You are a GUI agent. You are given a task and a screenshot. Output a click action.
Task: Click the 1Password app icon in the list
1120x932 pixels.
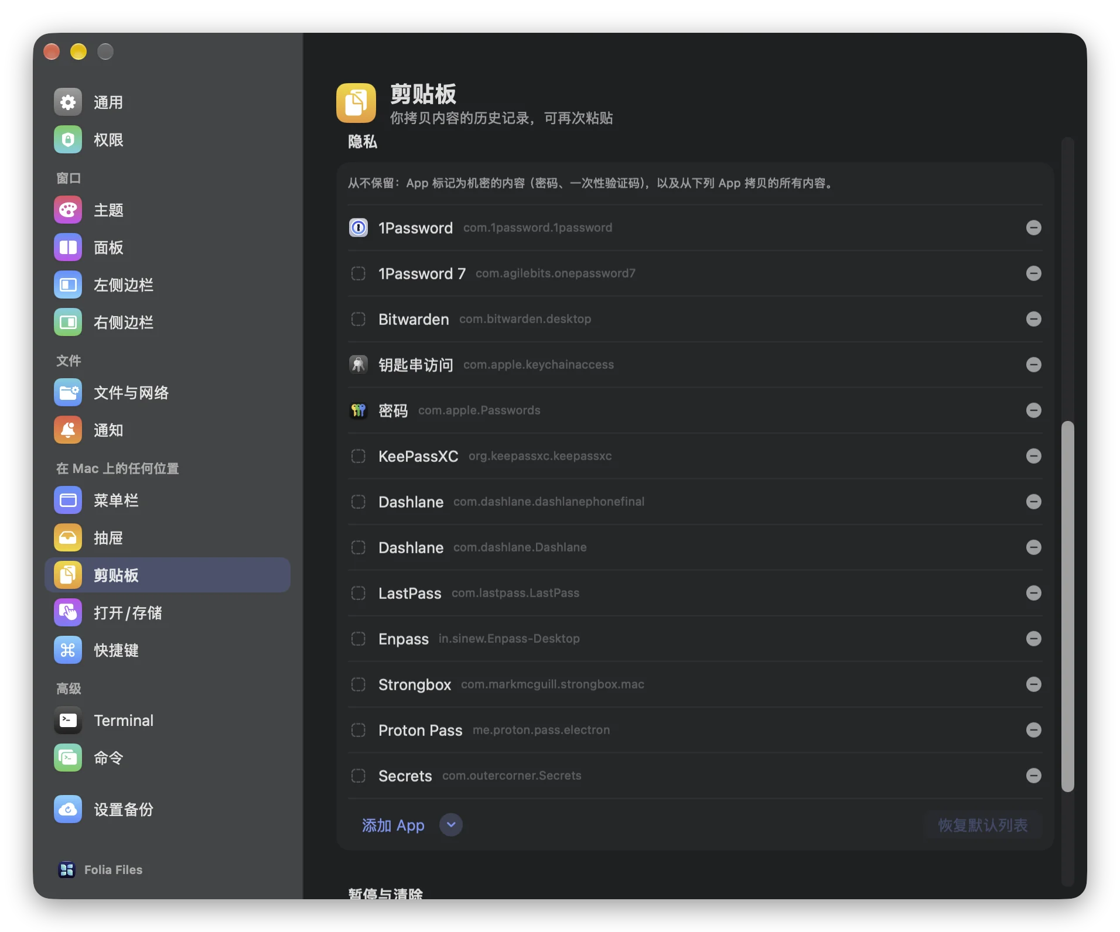358,228
